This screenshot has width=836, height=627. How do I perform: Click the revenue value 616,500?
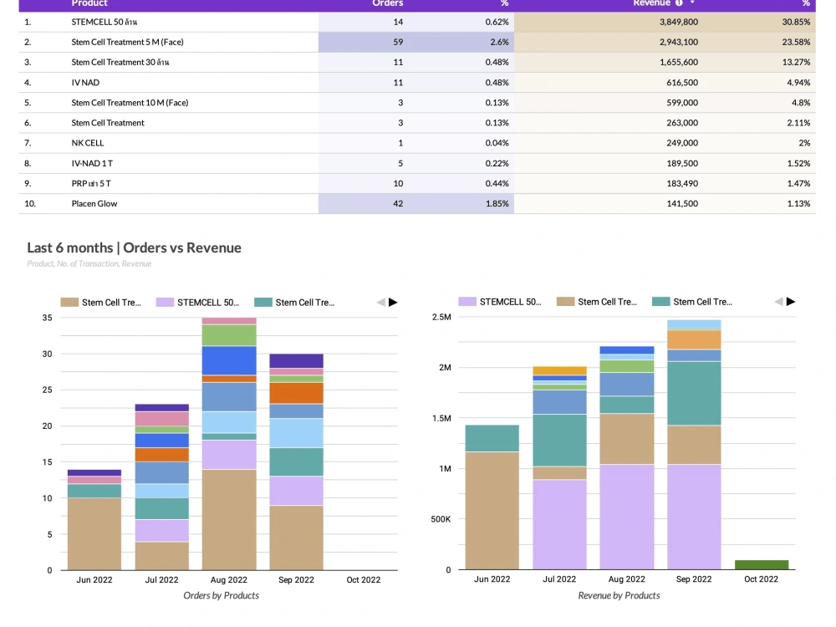click(682, 83)
